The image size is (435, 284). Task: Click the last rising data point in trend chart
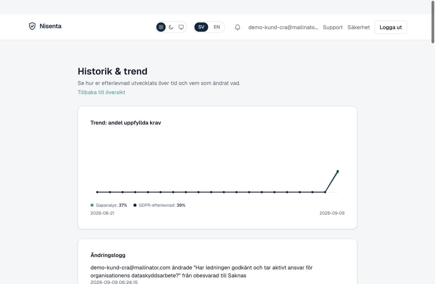tap(338, 171)
